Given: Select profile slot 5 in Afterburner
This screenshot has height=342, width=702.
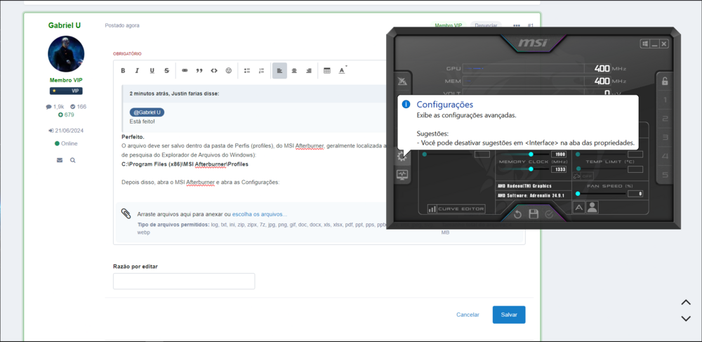Looking at the screenshot, I should [665, 174].
